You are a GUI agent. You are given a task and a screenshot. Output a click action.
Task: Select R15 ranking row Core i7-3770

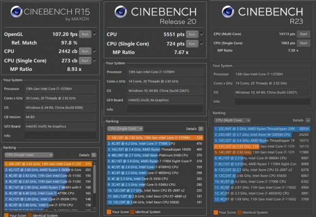point(48,205)
